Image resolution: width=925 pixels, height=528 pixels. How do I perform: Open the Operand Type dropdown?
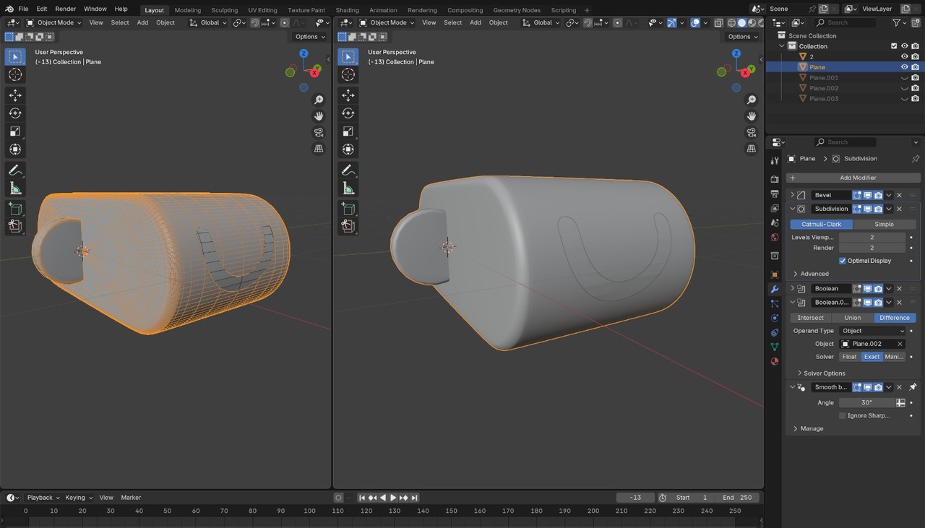873,331
